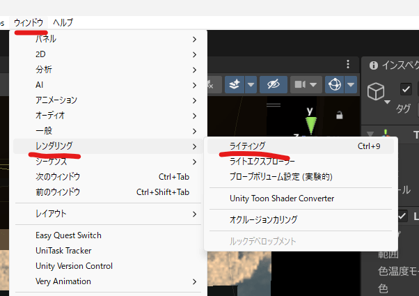Screen dimensions: 419x296
Task: Click the Inspector info icon tab
Action: (374, 65)
